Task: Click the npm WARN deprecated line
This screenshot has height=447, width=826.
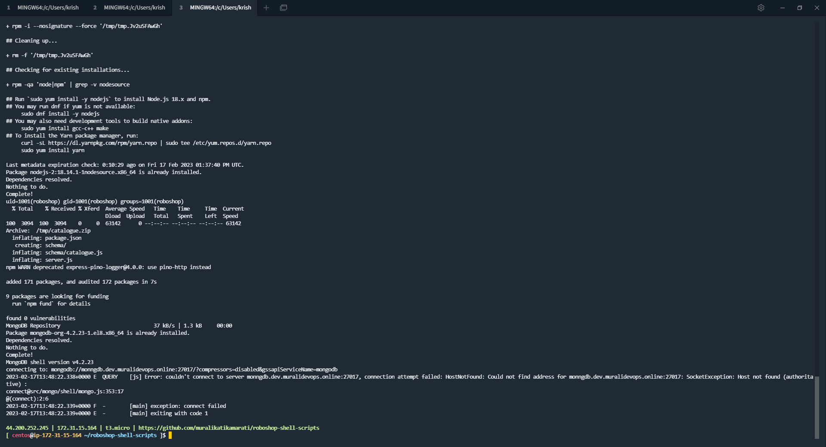Action: (x=108, y=267)
